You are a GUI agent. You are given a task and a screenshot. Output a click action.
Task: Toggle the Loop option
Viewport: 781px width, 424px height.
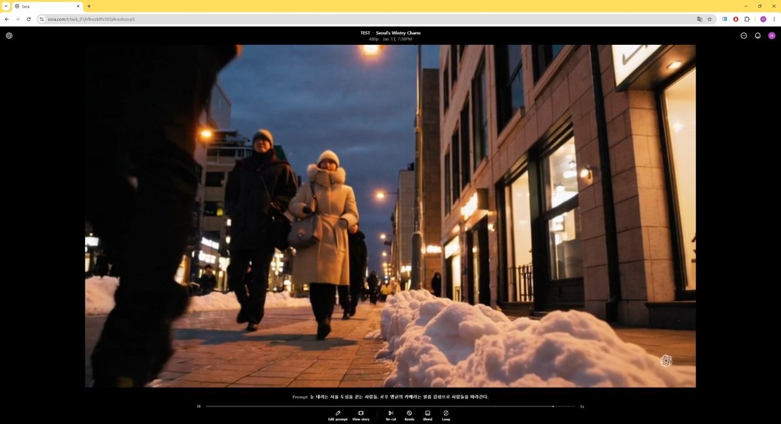click(x=446, y=415)
